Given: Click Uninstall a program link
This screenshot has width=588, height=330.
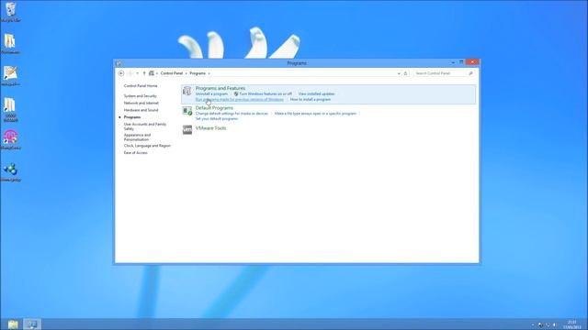Looking at the screenshot, I should pos(211,93).
